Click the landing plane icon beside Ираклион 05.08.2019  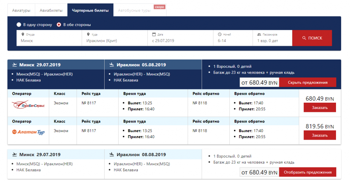tap(112, 65)
